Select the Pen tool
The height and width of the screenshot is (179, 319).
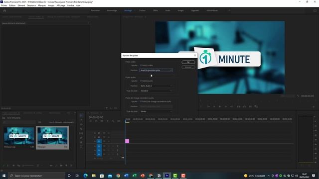point(81,138)
